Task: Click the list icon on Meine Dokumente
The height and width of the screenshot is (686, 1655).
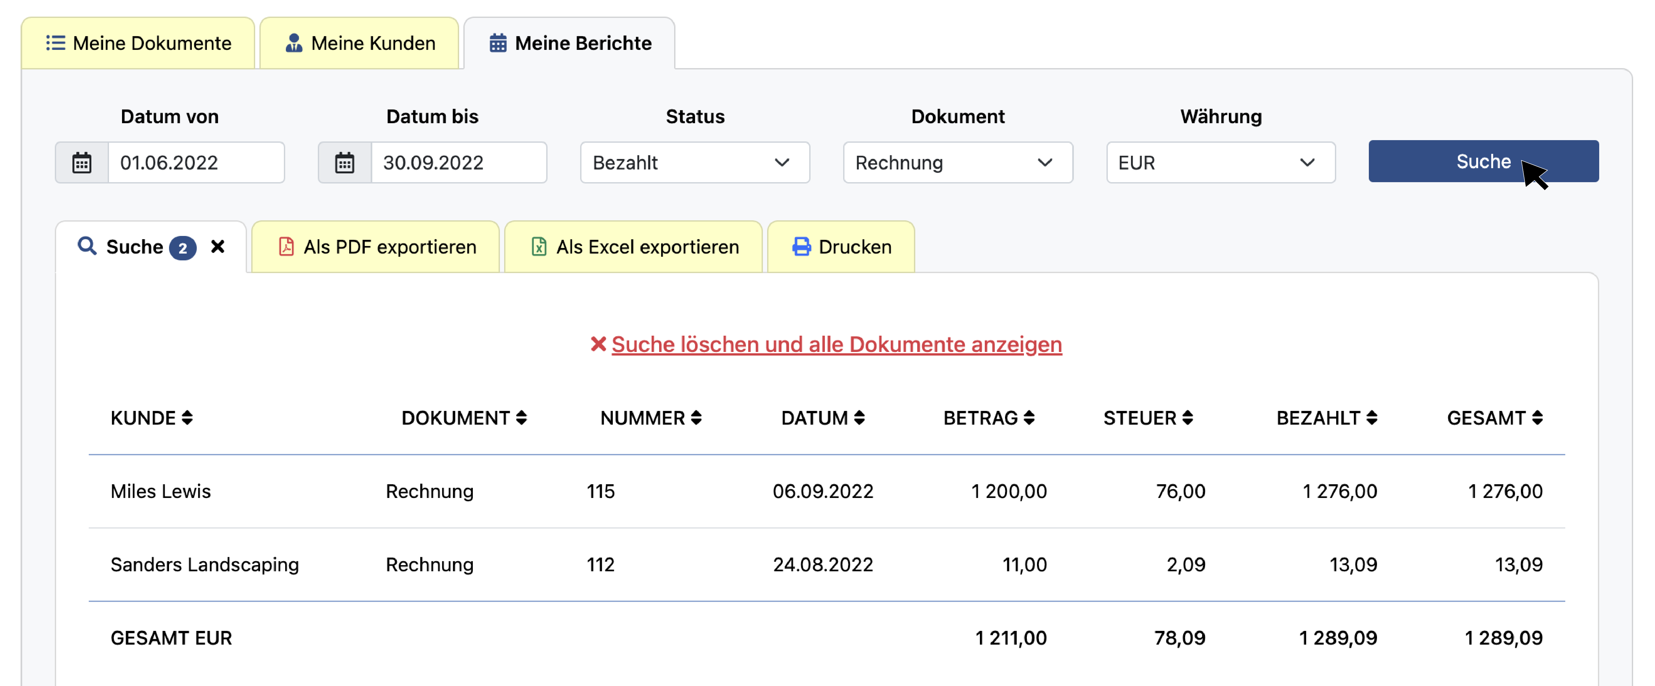Action: tap(56, 43)
